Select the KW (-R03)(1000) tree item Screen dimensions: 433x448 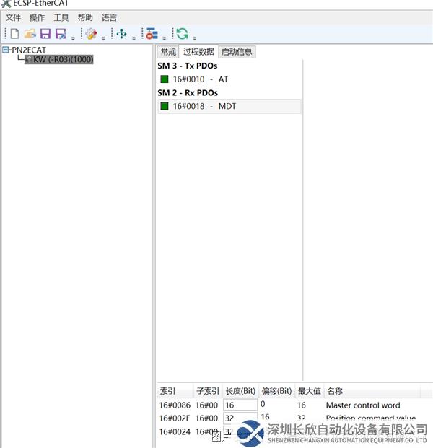(62, 60)
